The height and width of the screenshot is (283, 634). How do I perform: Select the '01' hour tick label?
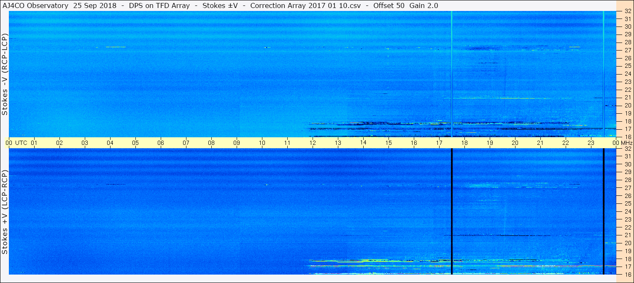point(34,143)
